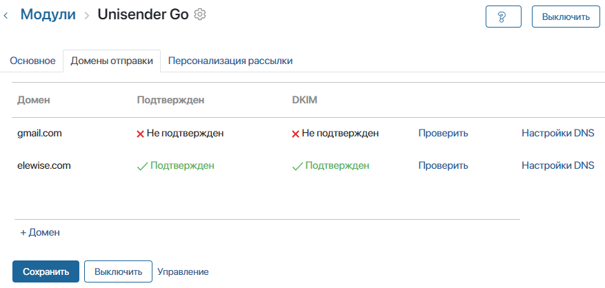Click elewise.com's Подтвержден status in Подтвержден column
This screenshot has height=288, width=605.
coord(183,166)
